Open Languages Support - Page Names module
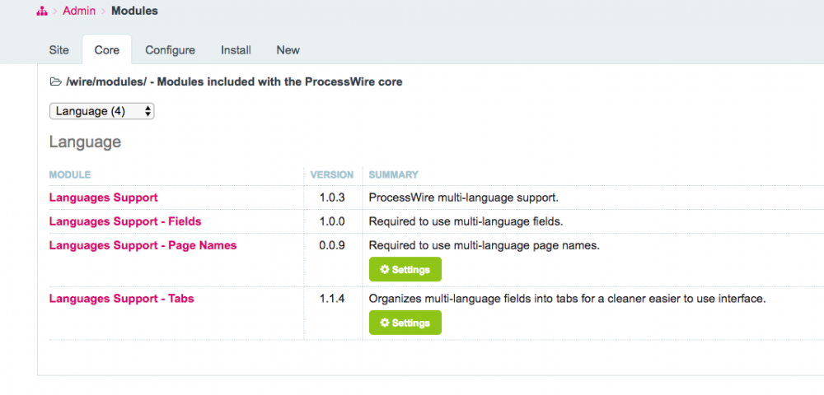Screen dimensions: 824x395 (143, 245)
